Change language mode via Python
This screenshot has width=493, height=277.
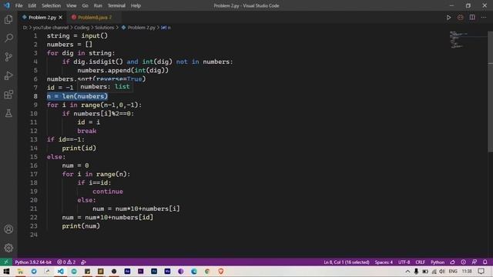(x=438, y=262)
